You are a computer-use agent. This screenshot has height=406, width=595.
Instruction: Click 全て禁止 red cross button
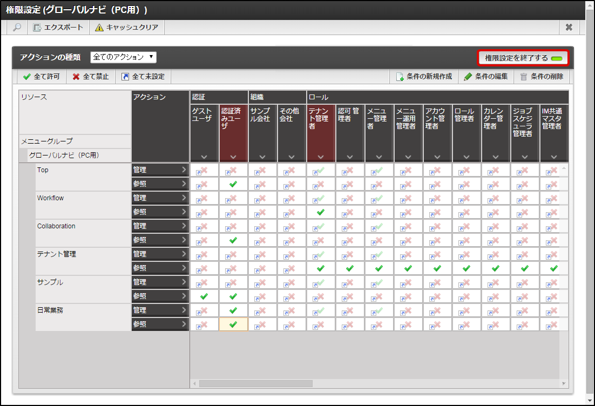pos(91,77)
